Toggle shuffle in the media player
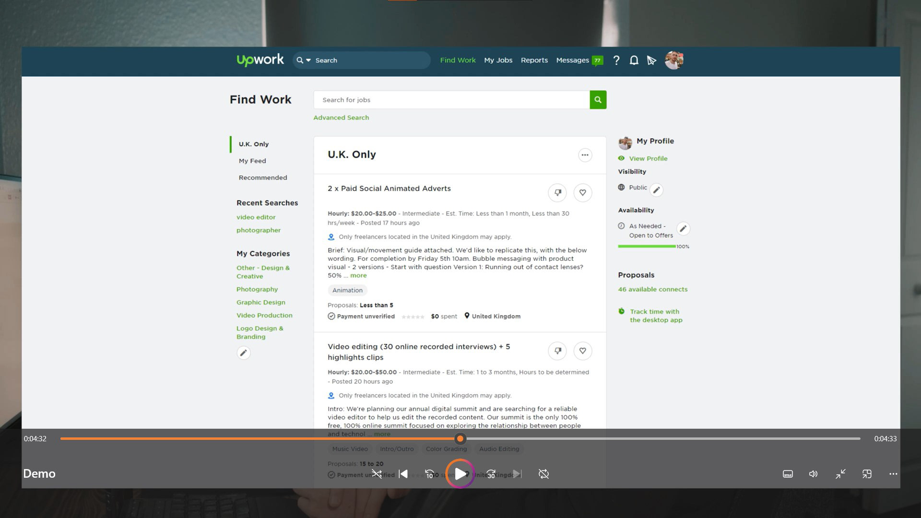The width and height of the screenshot is (921, 518). point(377,474)
